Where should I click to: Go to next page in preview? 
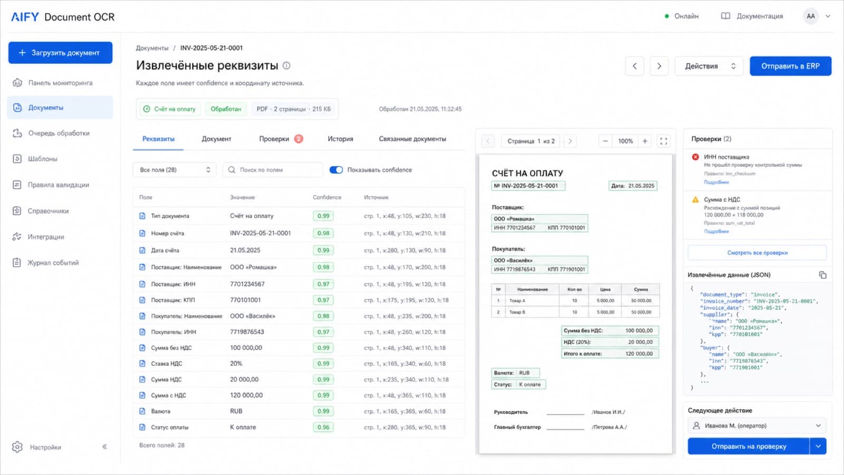tap(570, 141)
